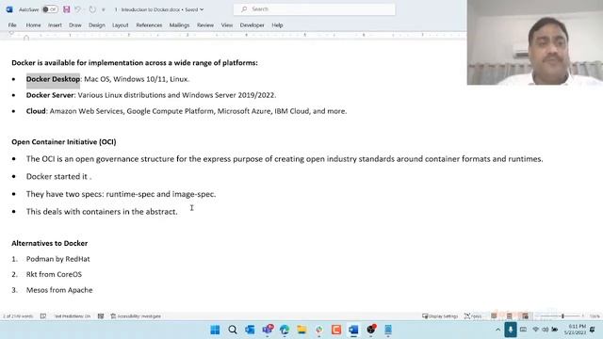
Task: Toggle Text Predictions in status bar
Action: [x=72, y=316]
